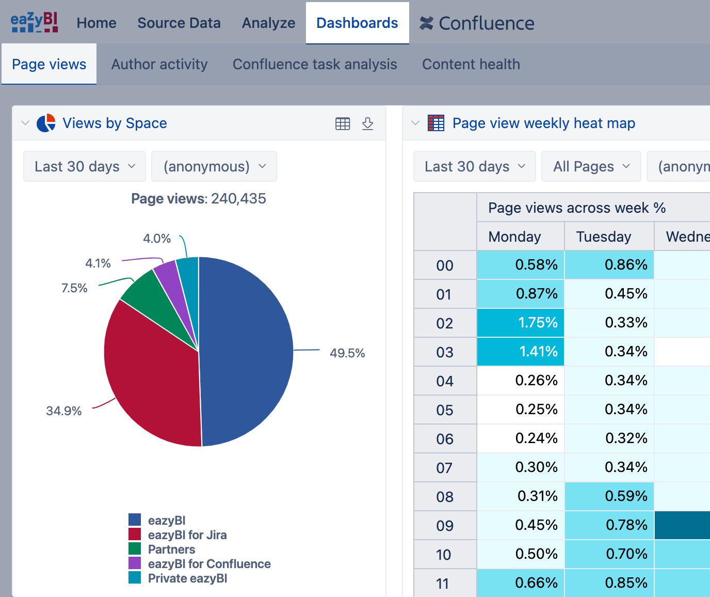Switch to the Author activity tab

[159, 65]
